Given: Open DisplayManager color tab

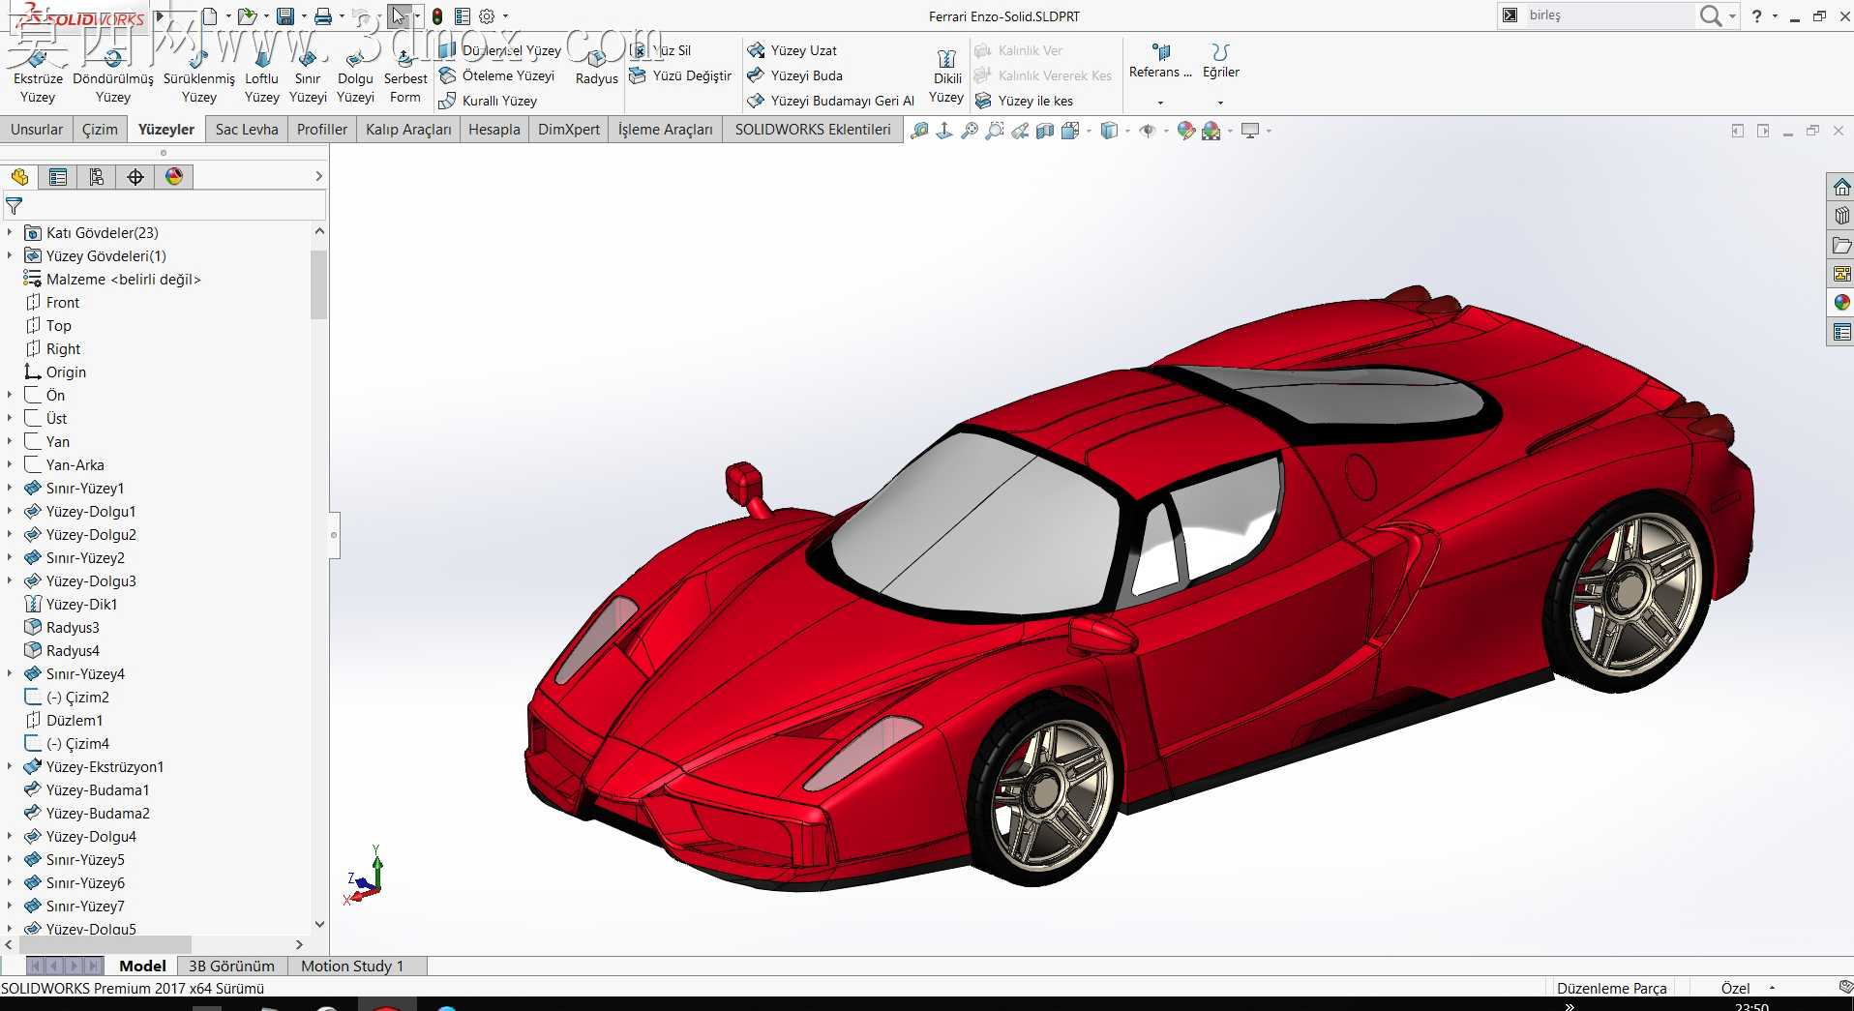Looking at the screenshot, I should (x=174, y=177).
